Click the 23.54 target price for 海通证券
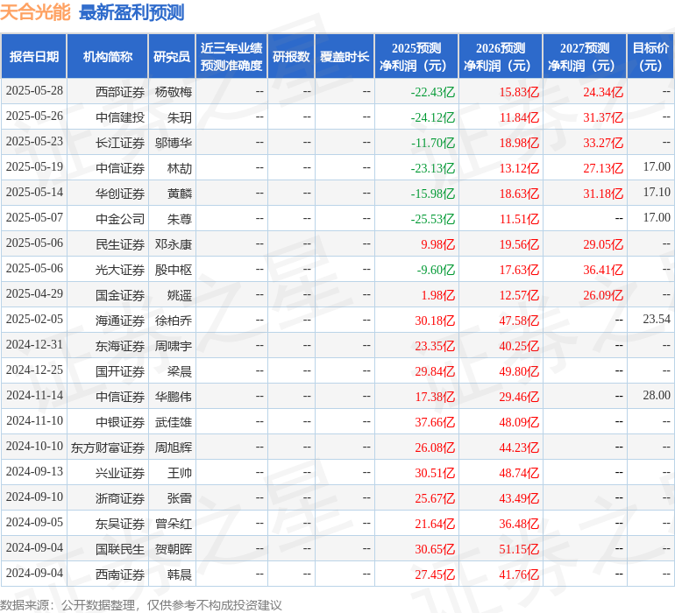 656,320
